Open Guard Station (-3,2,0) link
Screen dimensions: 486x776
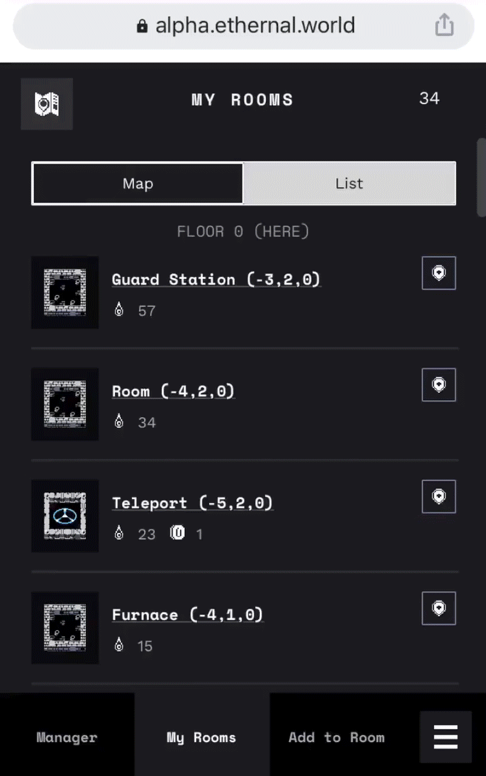click(x=216, y=279)
